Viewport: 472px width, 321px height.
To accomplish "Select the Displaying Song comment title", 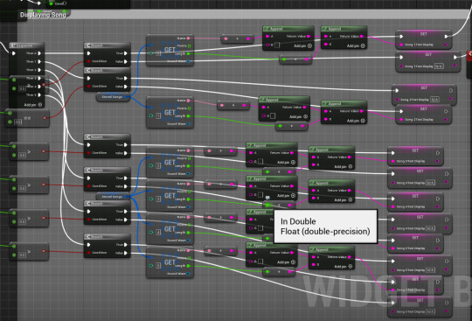I will click(43, 15).
